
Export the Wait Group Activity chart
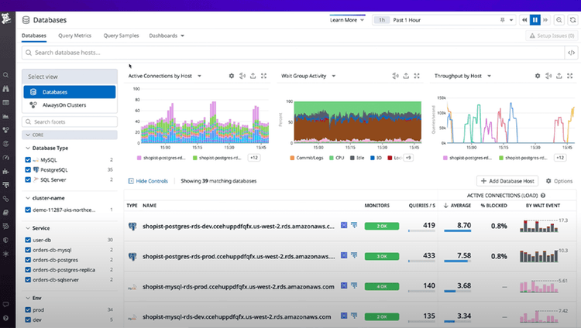coord(406,76)
